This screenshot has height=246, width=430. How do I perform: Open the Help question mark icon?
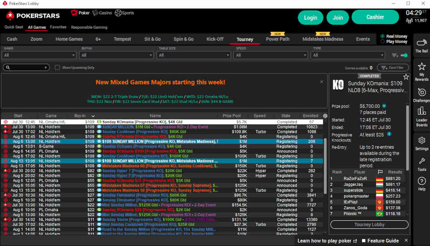tap(421, 181)
